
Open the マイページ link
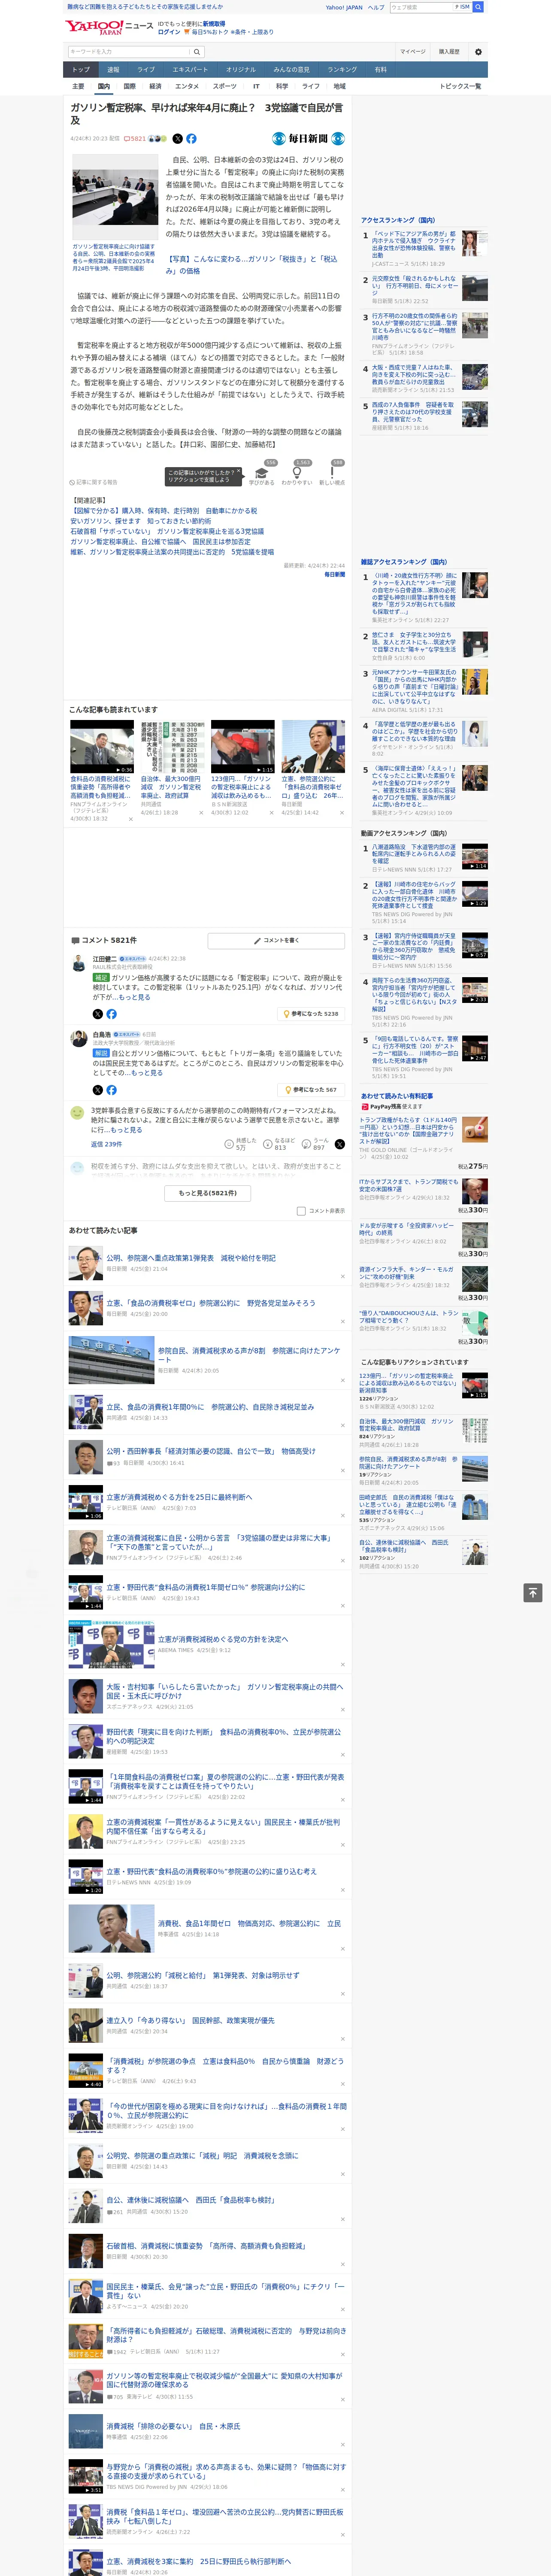pos(412,51)
